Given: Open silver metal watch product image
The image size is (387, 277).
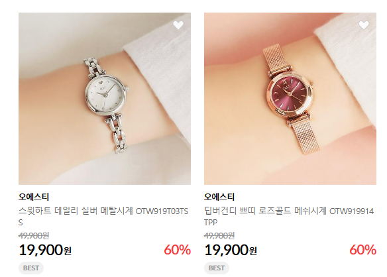Looking at the screenshot, I should [105, 99].
